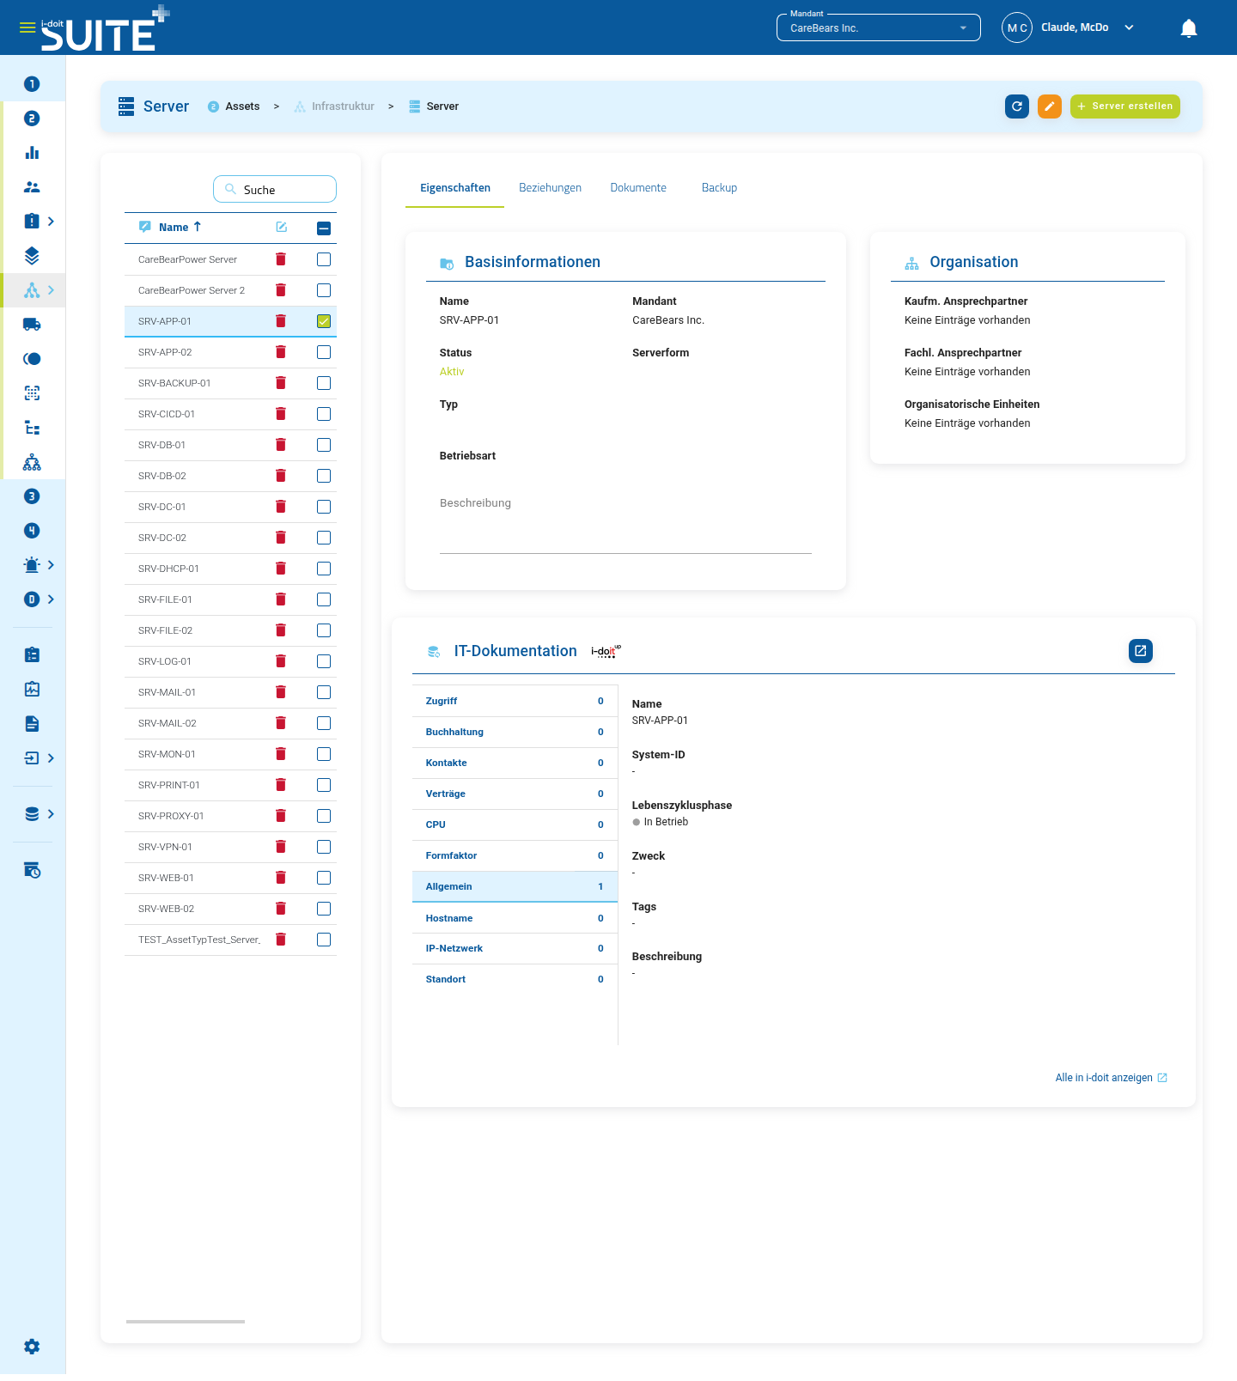Open the Mandant CareBears Inc. dropdown
1237x1381 pixels.
878,27
